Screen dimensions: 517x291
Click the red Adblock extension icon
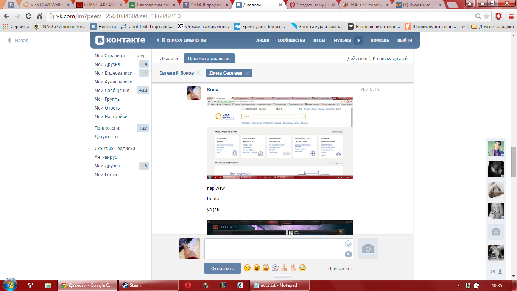[x=498, y=16]
